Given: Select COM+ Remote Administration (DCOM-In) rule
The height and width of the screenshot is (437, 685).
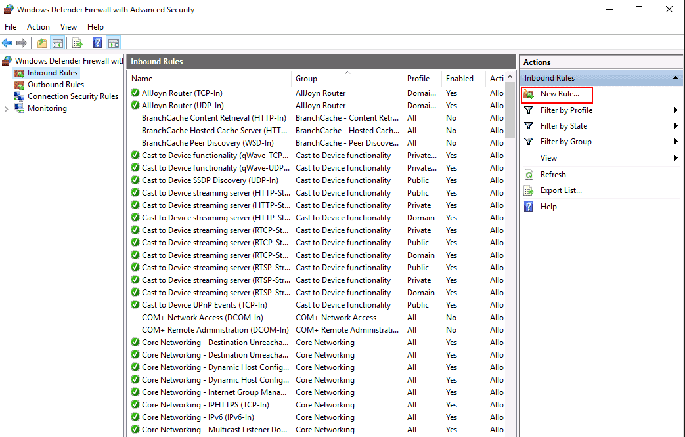Looking at the screenshot, I should [215, 329].
